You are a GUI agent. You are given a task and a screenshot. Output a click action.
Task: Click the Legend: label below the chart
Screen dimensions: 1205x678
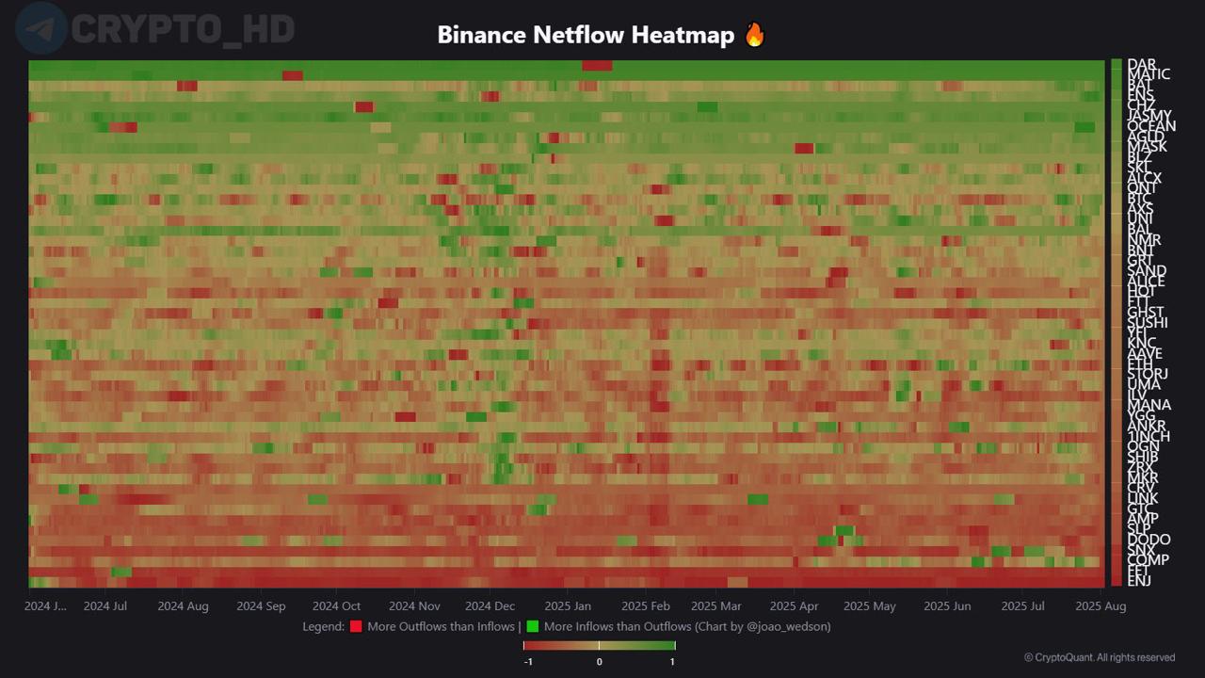point(323,626)
